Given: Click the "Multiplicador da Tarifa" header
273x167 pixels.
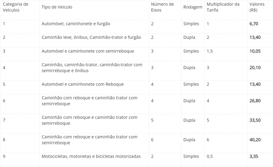Looking at the screenshot, I should tap(223, 7).
